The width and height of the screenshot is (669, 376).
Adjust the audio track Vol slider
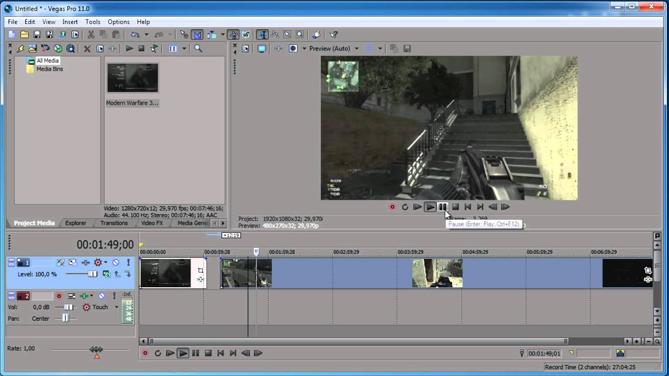click(x=68, y=307)
